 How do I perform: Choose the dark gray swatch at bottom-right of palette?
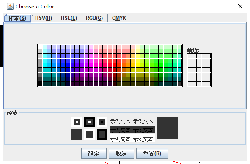pos(180,84)
